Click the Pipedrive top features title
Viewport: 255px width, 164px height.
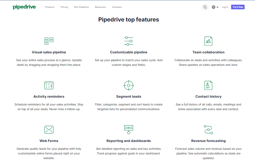click(129, 20)
